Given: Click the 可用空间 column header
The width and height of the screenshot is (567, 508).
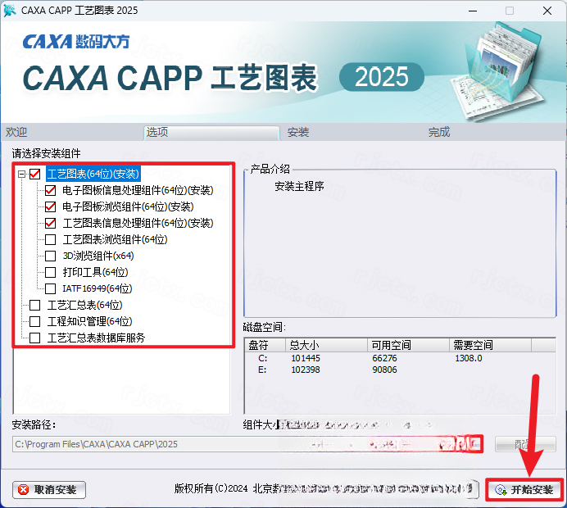Looking at the screenshot, I should (409, 345).
